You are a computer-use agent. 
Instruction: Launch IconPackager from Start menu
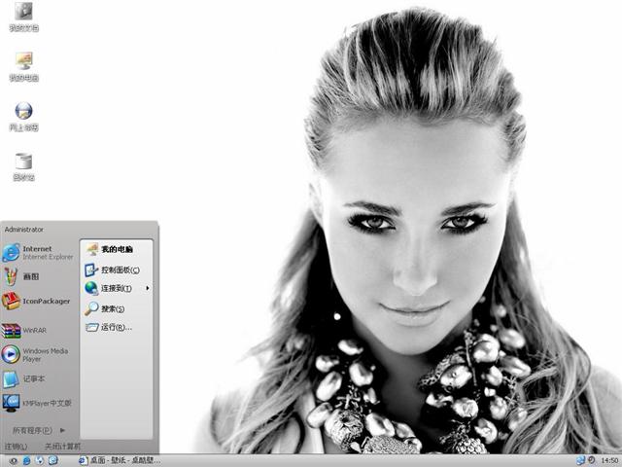pyautogui.click(x=39, y=301)
